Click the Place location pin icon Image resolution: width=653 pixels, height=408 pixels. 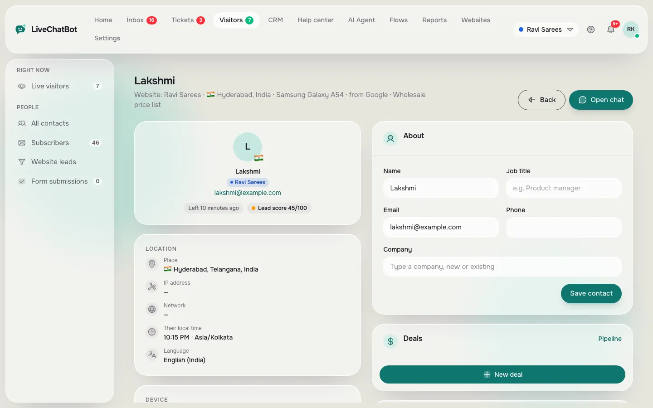click(x=152, y=264)
